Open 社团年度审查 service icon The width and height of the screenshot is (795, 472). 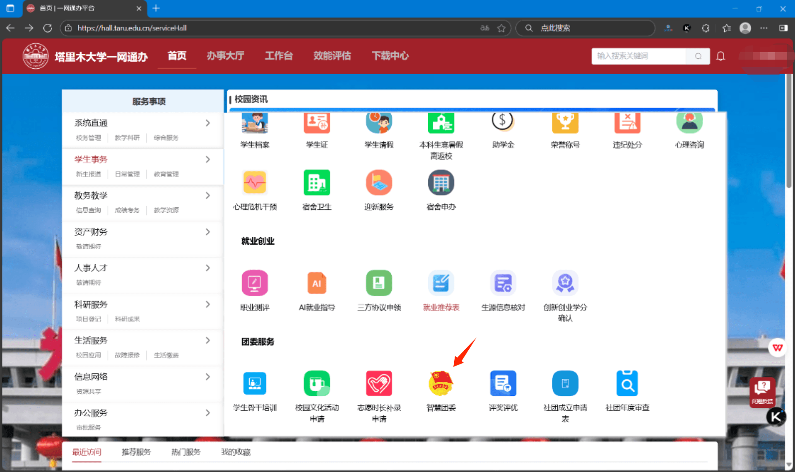[627, 383]
